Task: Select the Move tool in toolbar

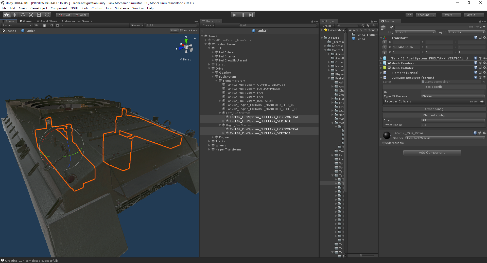Action: point(14,15)
